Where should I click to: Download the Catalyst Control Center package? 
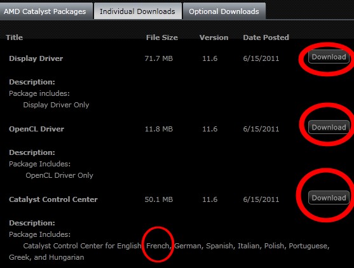click(x=329, y=198)
